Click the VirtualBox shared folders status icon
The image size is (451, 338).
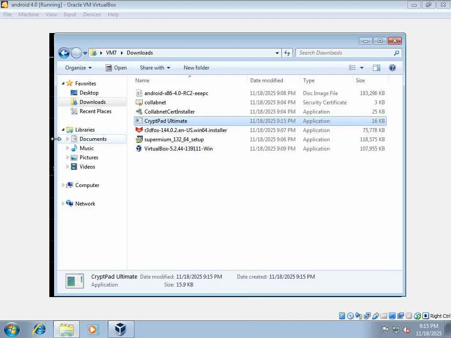(384, 316)
